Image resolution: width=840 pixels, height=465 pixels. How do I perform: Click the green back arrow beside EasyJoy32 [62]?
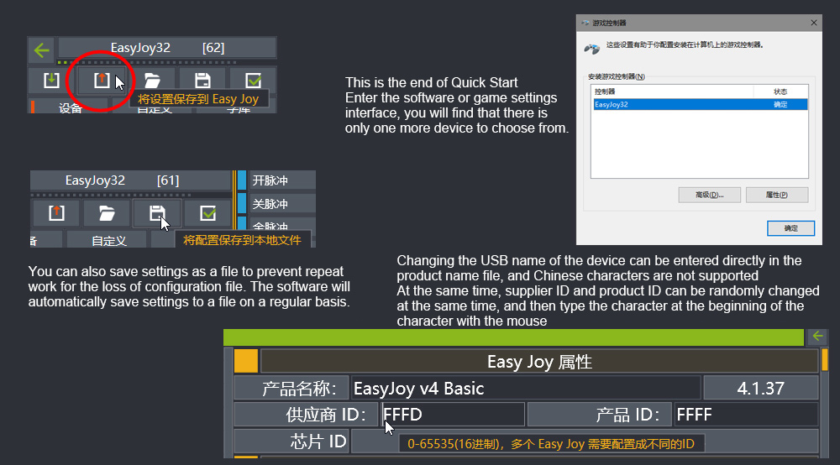click(x=42, y=50)
